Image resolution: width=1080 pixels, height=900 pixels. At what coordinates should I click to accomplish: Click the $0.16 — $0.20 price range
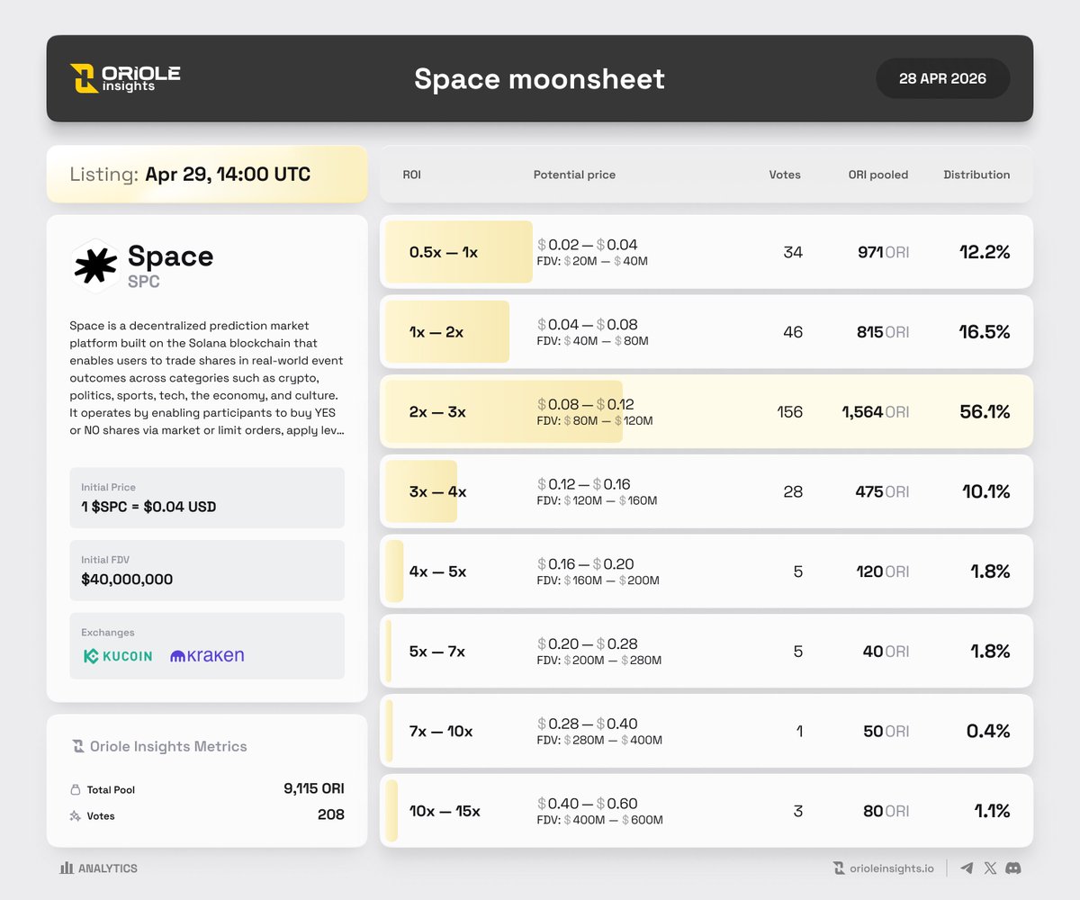(587, 563)
